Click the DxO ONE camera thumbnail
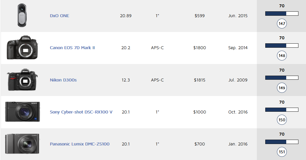 [x=22, y=16]
